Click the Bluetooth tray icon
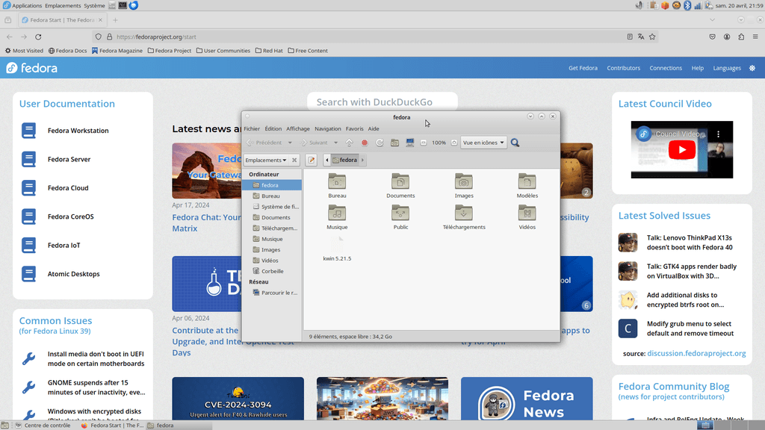The height and width of the screenshot is (430, 765). (x=687, y=5)
